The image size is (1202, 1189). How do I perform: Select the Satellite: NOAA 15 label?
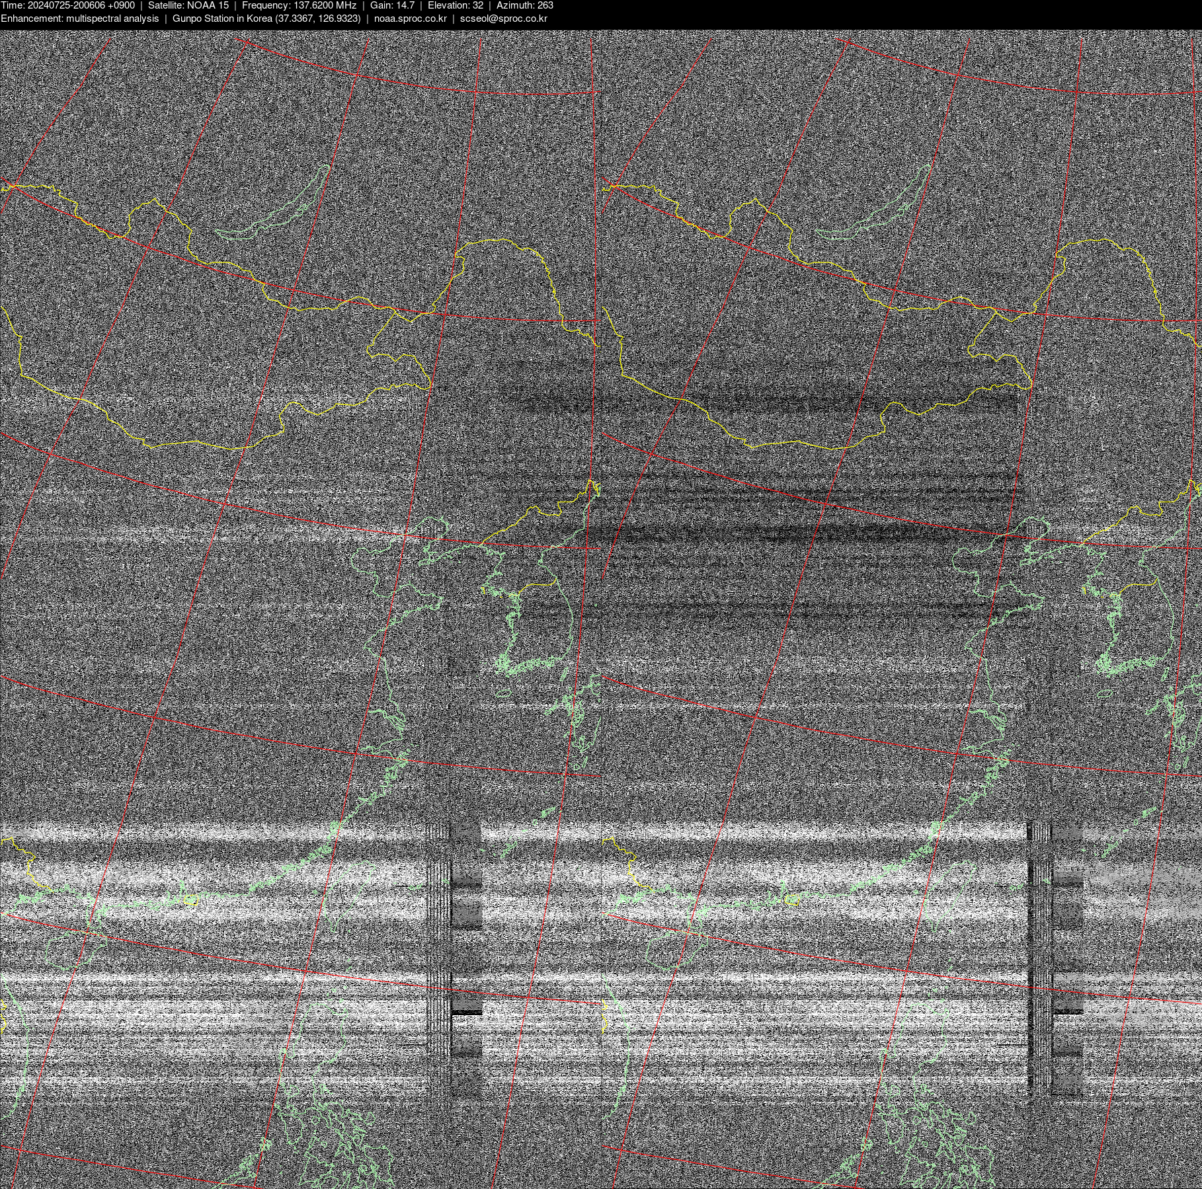[x=188, y=5]
